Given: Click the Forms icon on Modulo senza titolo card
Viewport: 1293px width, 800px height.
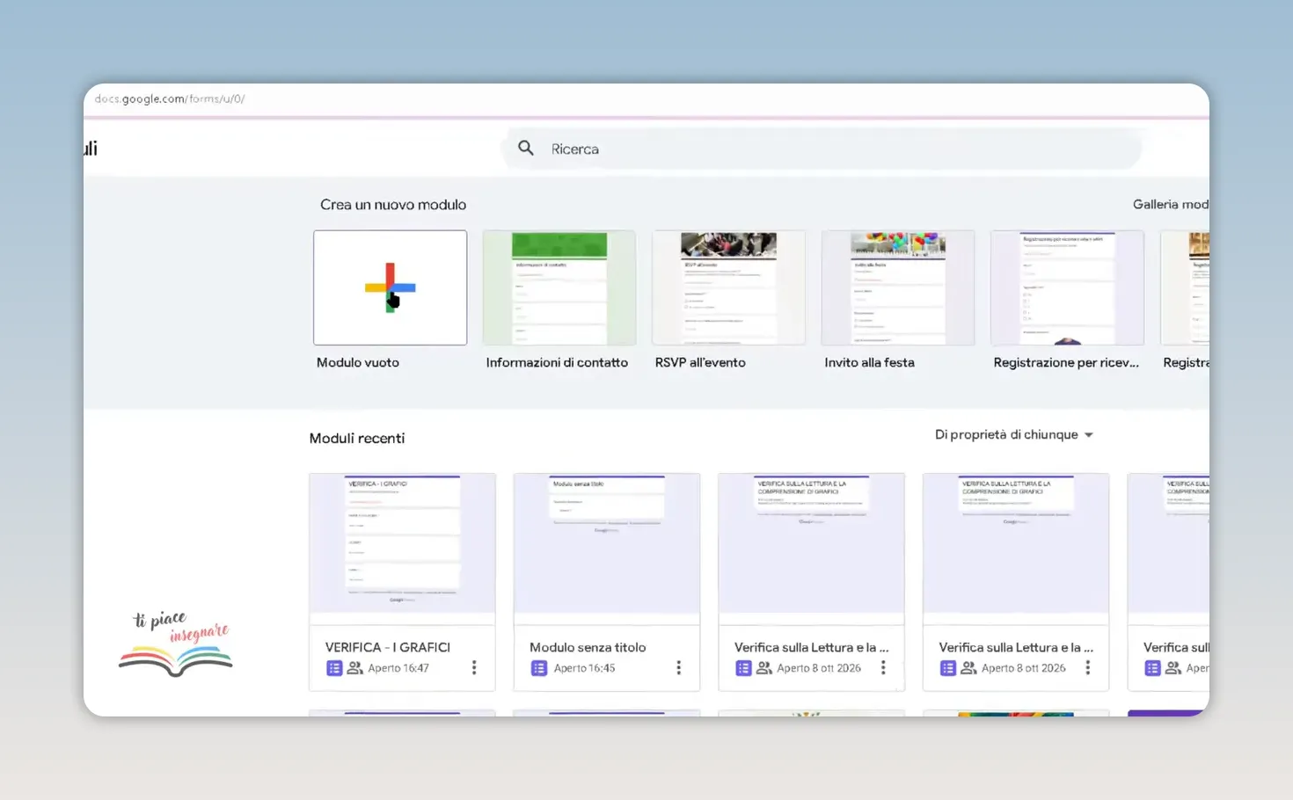Looking at the screenshot, I should [x=538, y=668].
